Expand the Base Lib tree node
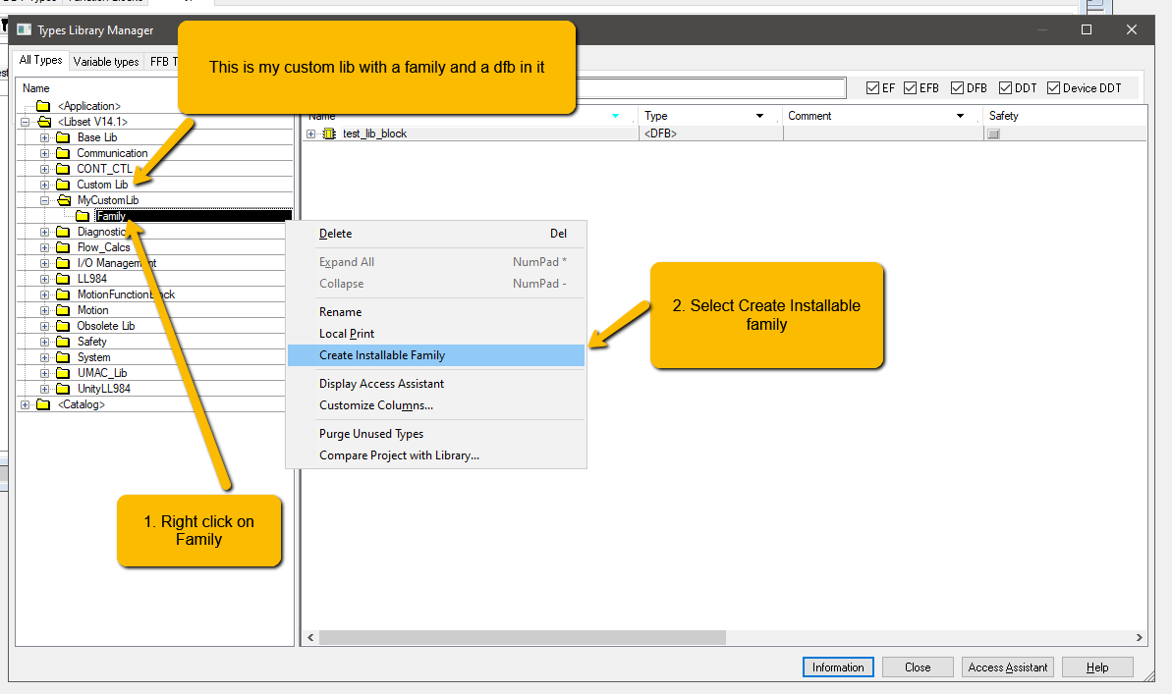Screen dimensions: 1172x694 (x=45, y=137)
